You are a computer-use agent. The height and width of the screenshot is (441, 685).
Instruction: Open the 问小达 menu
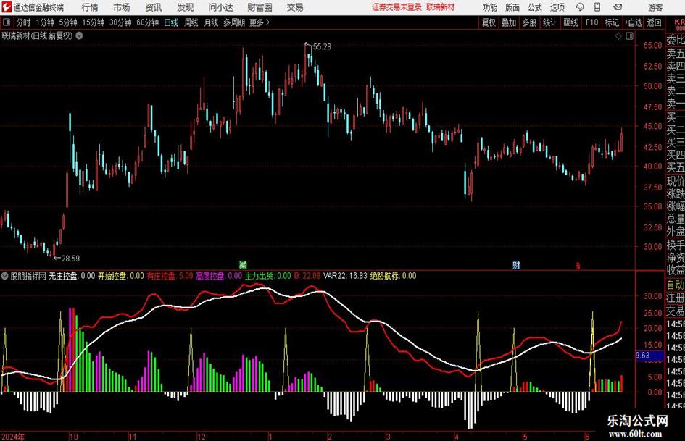(220, 7)
